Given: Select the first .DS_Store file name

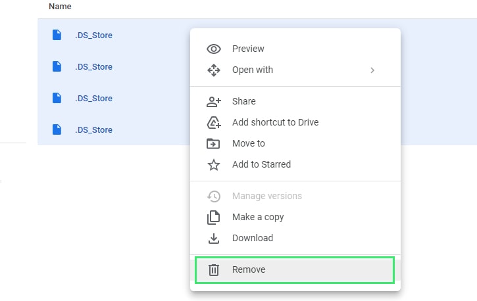Looking at the screenshot, I should tap(93, 35).
